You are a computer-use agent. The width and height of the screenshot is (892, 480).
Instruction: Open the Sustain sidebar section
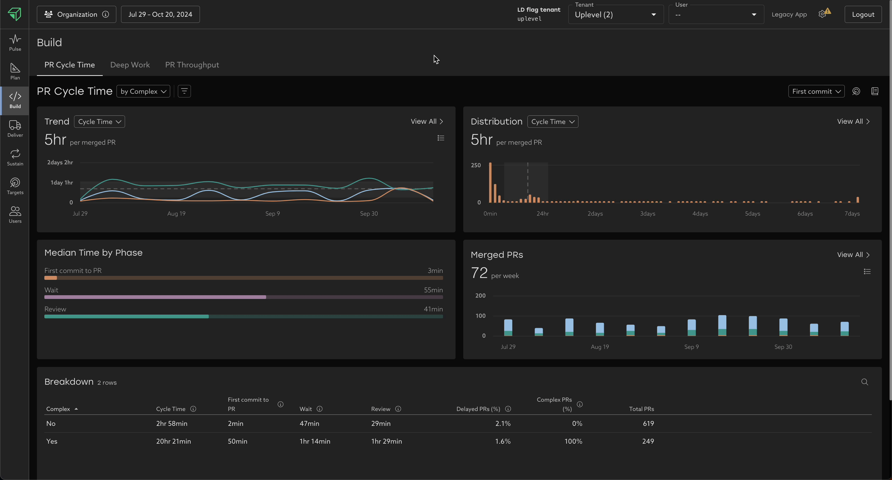[15, 158]
